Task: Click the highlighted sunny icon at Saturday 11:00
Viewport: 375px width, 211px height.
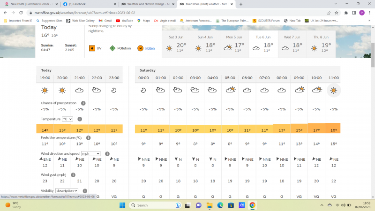Action: pos(334,90)
